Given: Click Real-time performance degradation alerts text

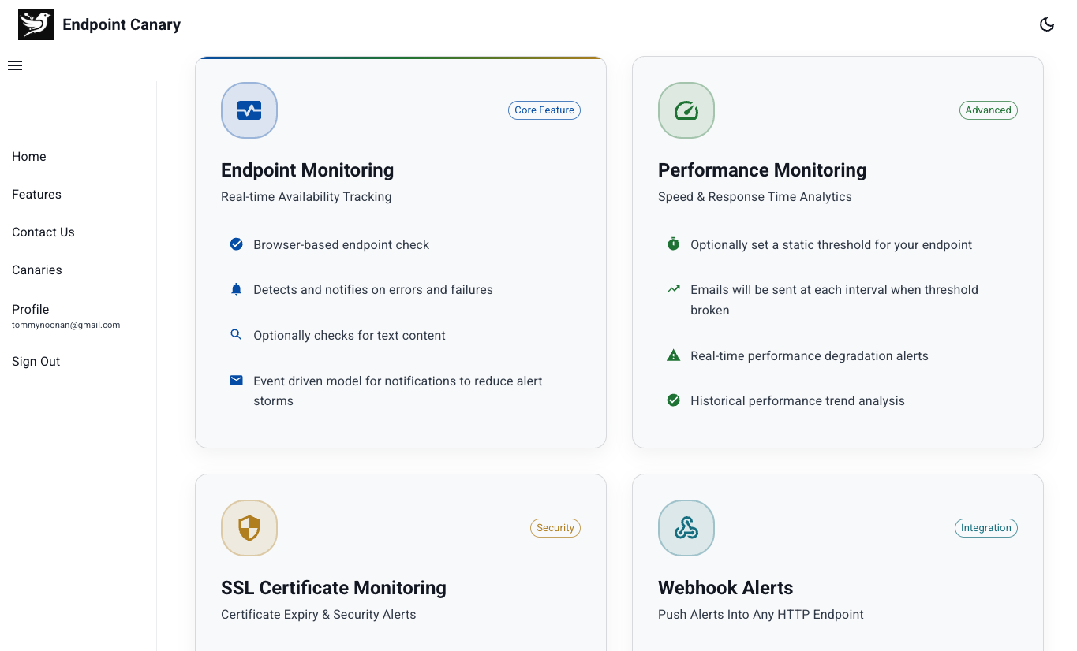Looking at the screenshot, I should pyautogui.click(x=810, y=356).
